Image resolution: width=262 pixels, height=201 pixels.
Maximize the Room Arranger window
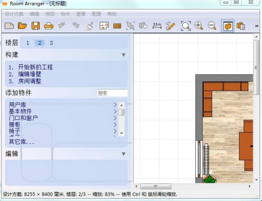pos(236,2)
